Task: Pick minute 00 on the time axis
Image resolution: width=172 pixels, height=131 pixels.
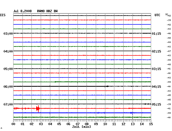Action: click(13, 124)
